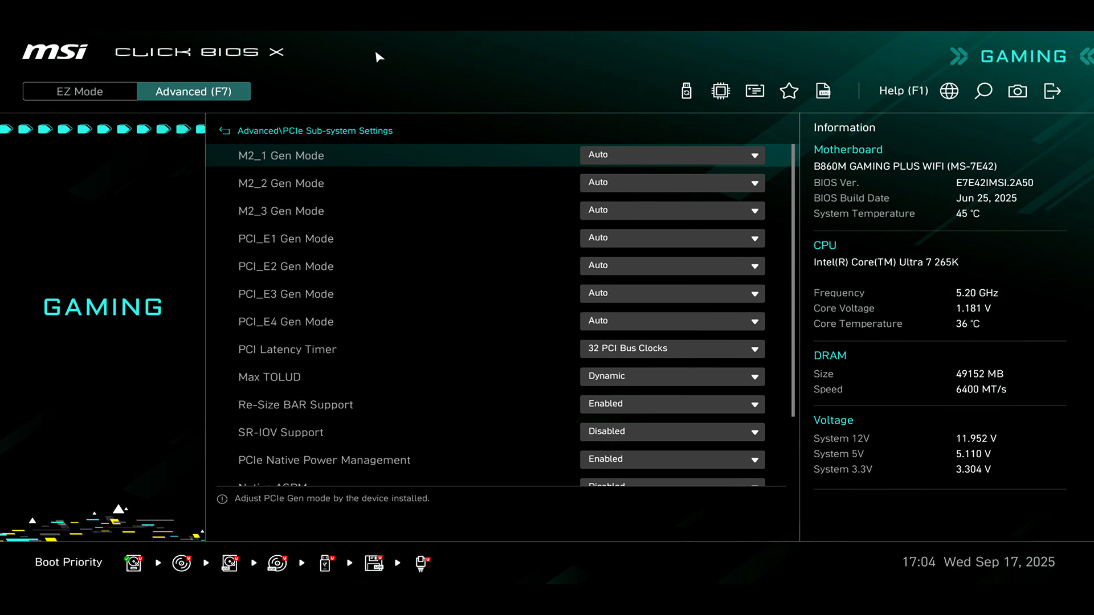Click the search magnifier icon
The image size is (1094, 615).
[983, 91]
